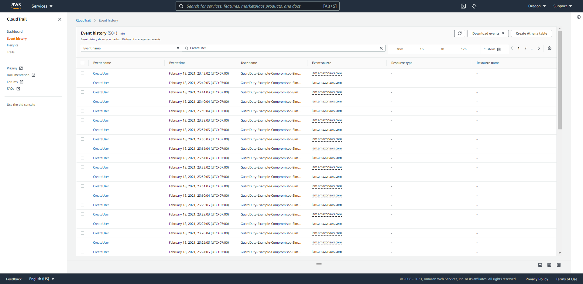Open iam.amazonaws.com source at 23:38:03
Viewport: 583px width, 284px height.
click(327, 120)
